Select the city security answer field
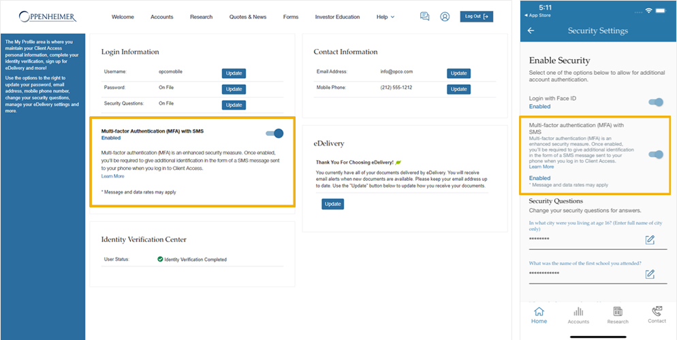677x340 pixels. [x=598, y=240]
